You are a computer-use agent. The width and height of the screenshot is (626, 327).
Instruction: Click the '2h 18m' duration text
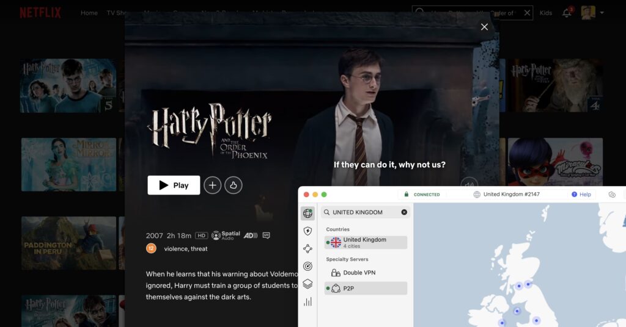click(x=179, y=235)
